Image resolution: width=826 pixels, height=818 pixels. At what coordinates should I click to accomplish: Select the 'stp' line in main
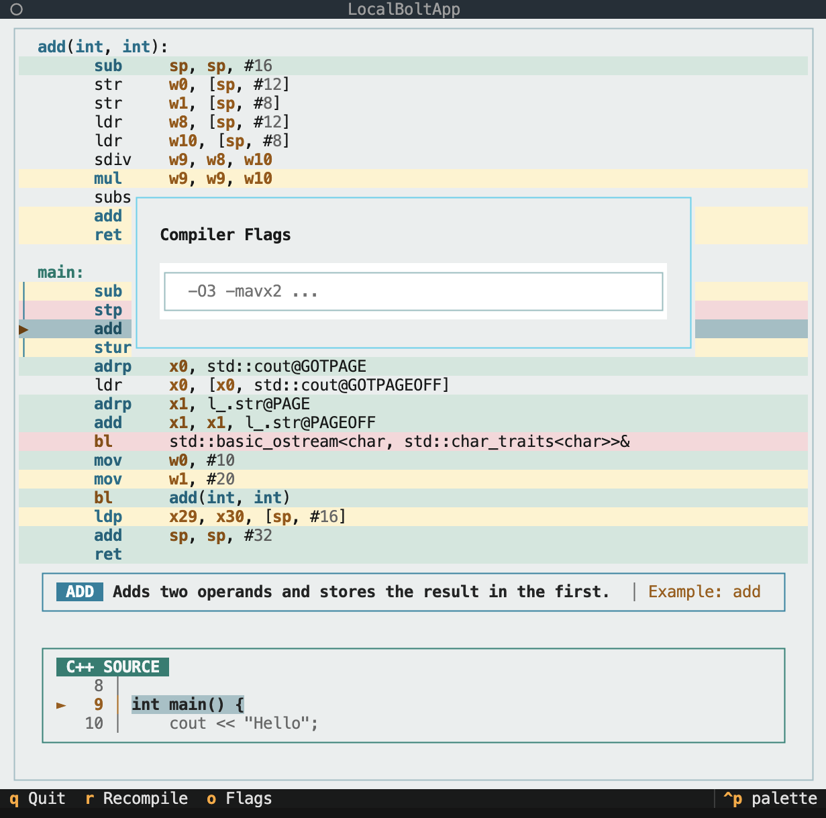108,310
